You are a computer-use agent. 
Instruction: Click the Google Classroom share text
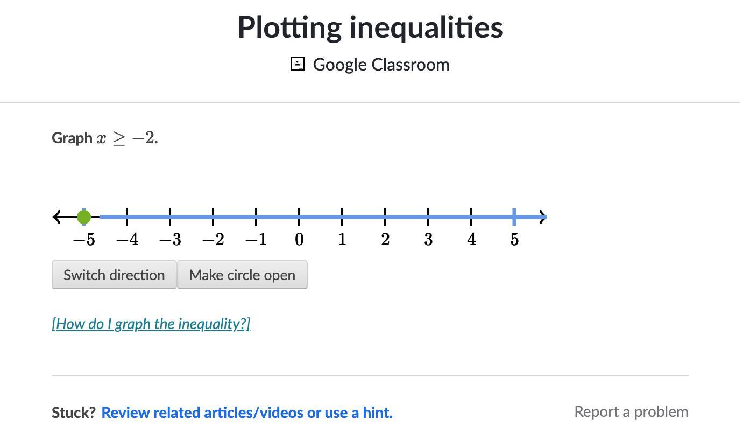click(381, 65)
